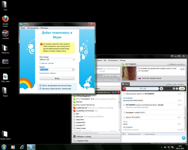This screenshot has height=150, width=188.
Task: Open the Поделиться share dropdown
Action: (134, 134)
